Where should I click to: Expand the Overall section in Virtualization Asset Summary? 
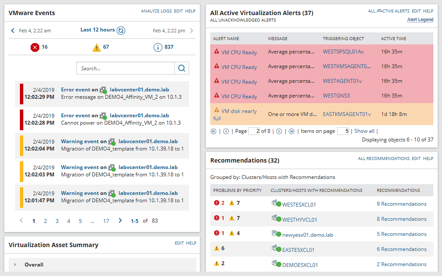[16, 265]
